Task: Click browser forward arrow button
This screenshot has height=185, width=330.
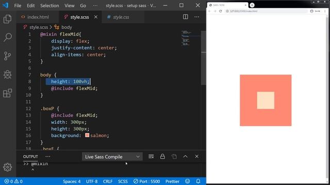Action: tap(215, 11)
